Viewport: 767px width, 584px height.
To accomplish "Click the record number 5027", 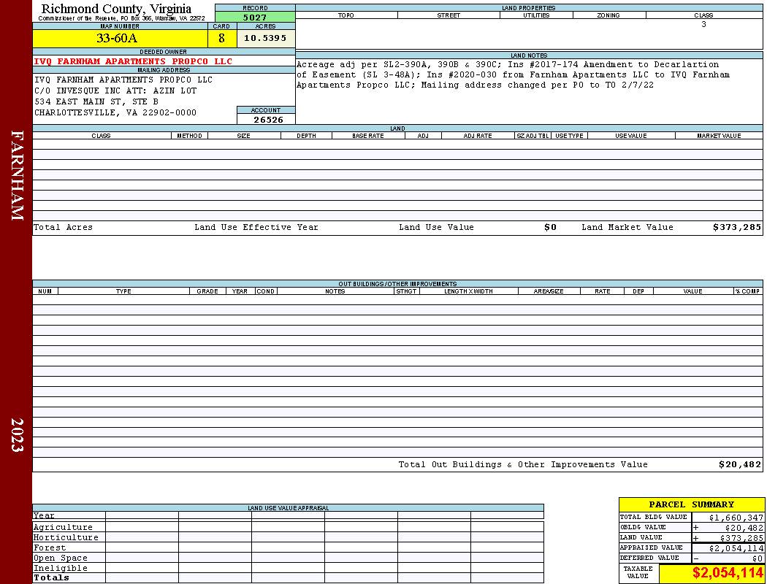I will coord(255,17).
